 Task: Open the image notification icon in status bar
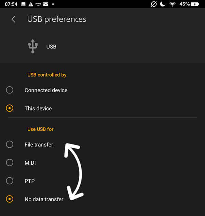(24, 4)
